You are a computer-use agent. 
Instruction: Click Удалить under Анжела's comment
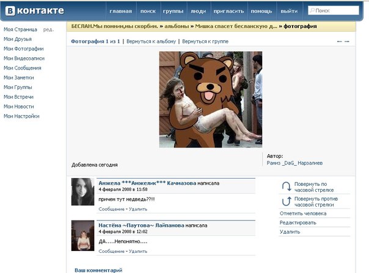[x=138, y=209]
